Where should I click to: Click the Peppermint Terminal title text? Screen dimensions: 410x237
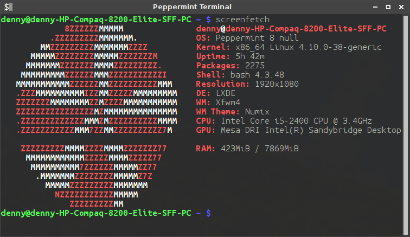pos(192,7)
